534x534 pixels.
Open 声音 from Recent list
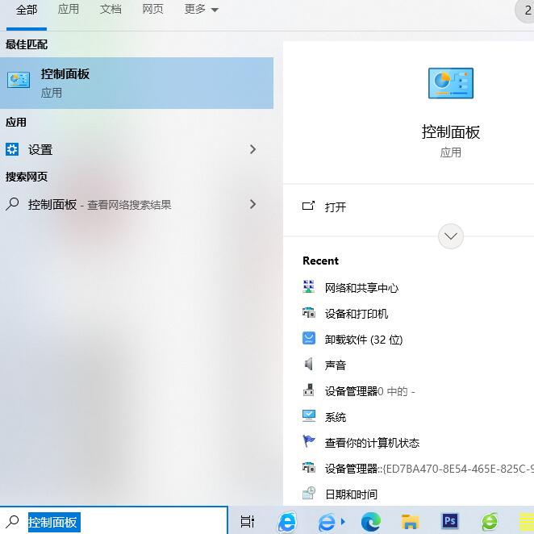[x=335, y=365]
